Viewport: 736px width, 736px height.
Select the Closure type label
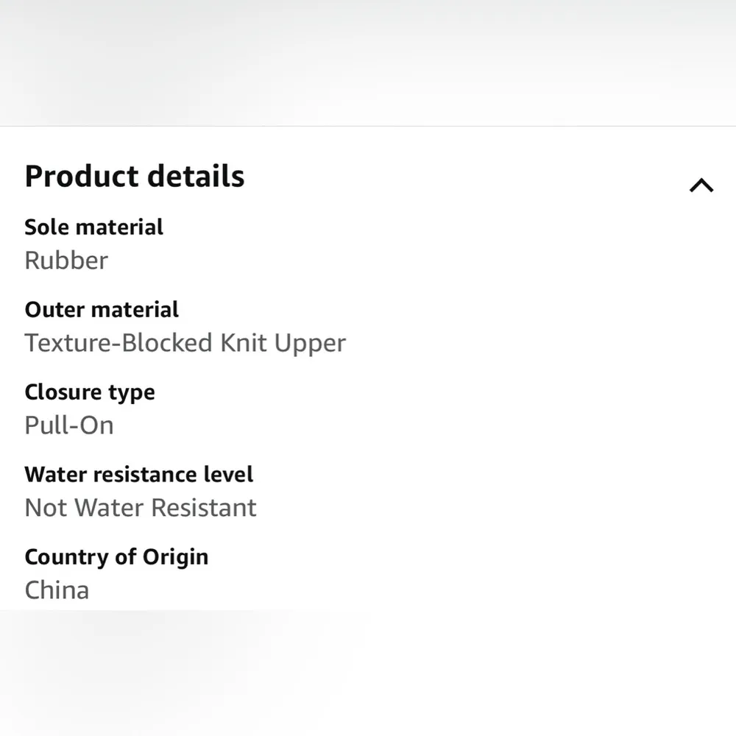(x=90, y=392)
